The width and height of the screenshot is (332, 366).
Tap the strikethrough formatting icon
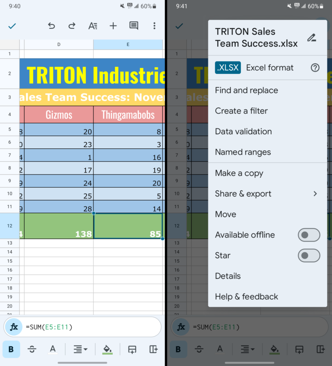pyautogui.click(x=32, y=349)
